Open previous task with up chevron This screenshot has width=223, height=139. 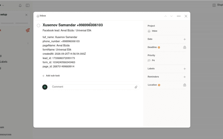(x=166, y=16)
